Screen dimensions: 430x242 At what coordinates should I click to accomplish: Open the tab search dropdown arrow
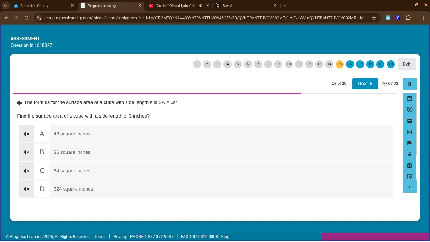pyautogui.click(x=5, y=6)
